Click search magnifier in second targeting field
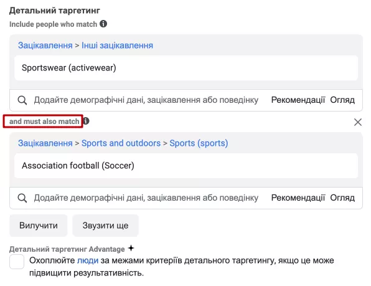371x286 pixels. (22, 198)
